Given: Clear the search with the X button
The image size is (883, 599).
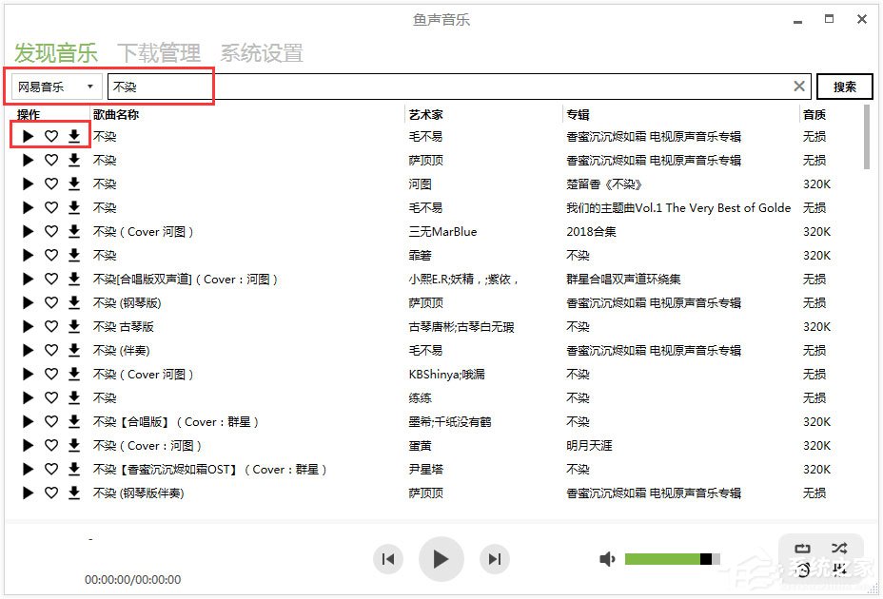Looking at the screenshot, I should click(799, 86).
